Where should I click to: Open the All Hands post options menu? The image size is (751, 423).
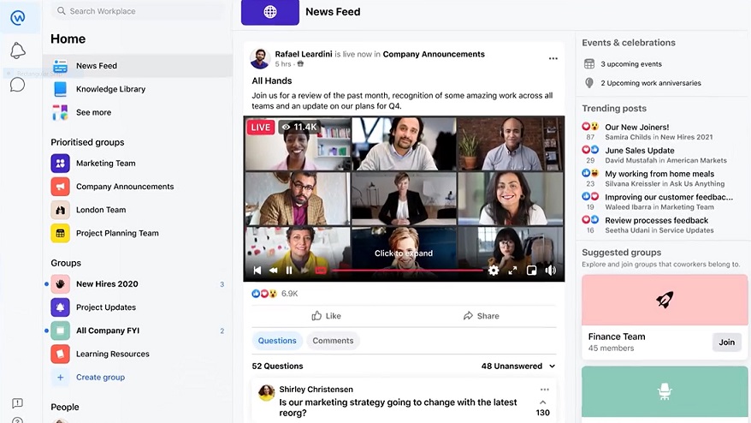pos(553,58)
